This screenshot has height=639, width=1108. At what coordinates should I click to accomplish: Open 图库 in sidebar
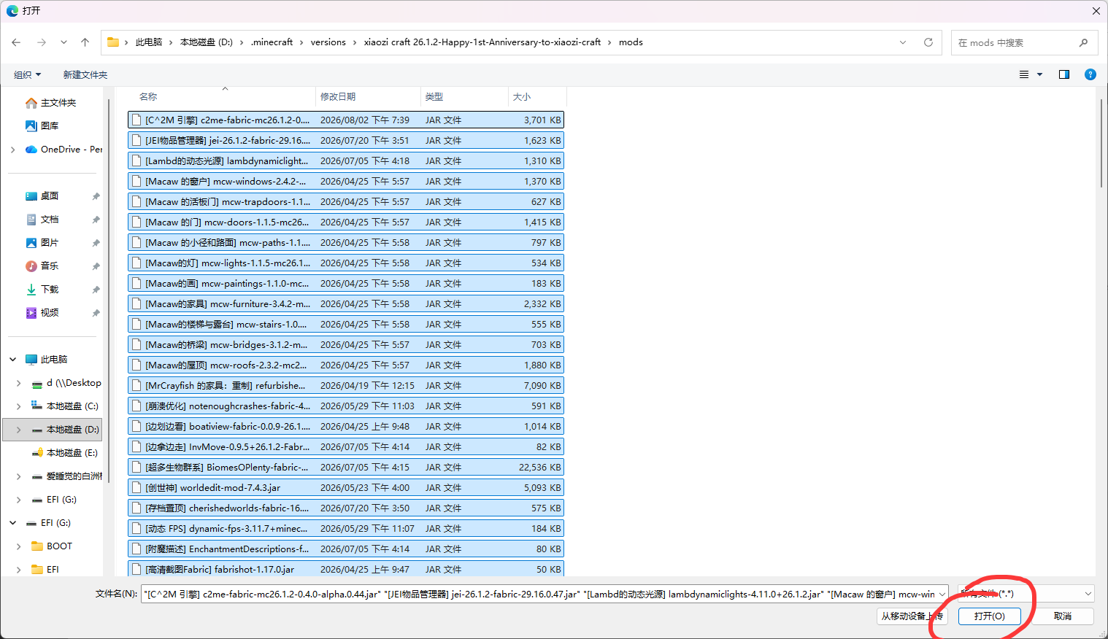pyautogui.click(x=42, y=126)
